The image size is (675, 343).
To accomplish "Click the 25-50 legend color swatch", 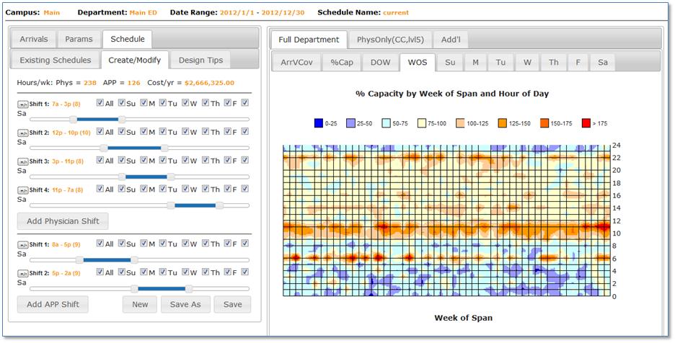I will 351,123.
